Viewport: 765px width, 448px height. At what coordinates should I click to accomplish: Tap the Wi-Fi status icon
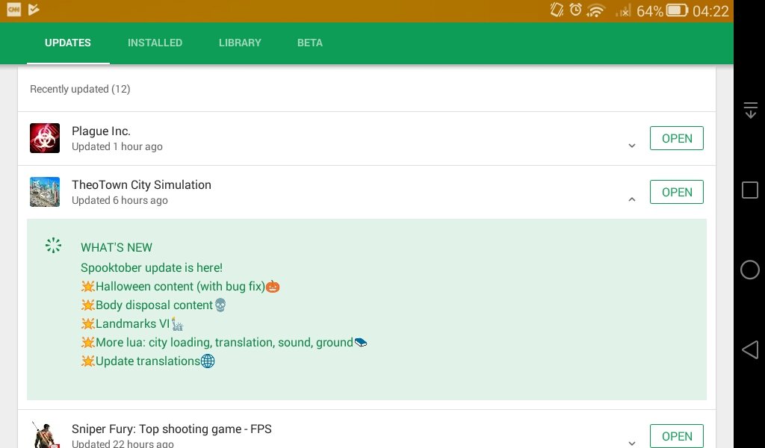[595, 10]
